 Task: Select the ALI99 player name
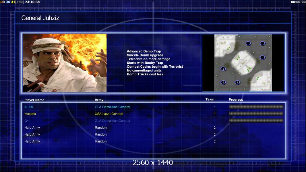tap(29, 107)
